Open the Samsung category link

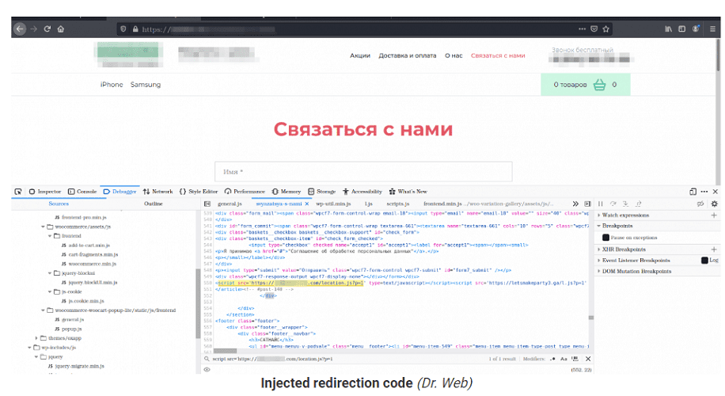145,85
